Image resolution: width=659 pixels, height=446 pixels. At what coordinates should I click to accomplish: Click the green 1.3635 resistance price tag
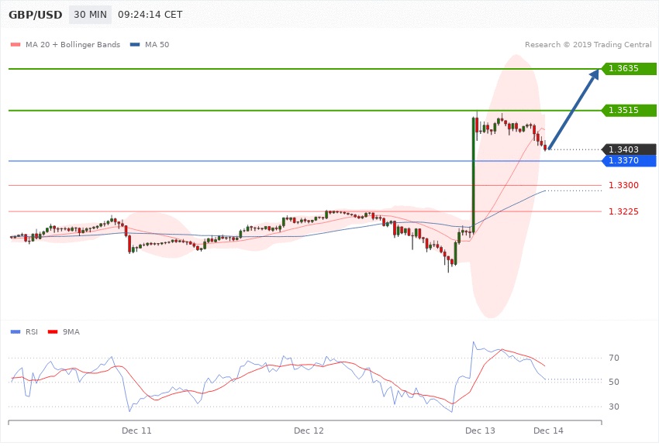[629, 68]
